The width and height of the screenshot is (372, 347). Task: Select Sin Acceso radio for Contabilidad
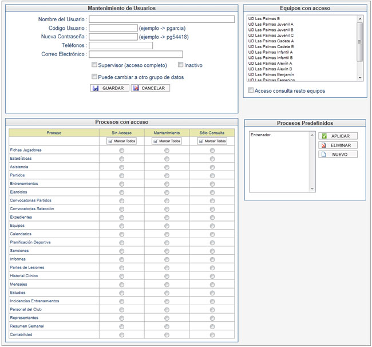click(121, 335)
